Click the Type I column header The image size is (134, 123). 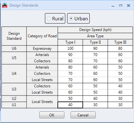tap(70, 42)
